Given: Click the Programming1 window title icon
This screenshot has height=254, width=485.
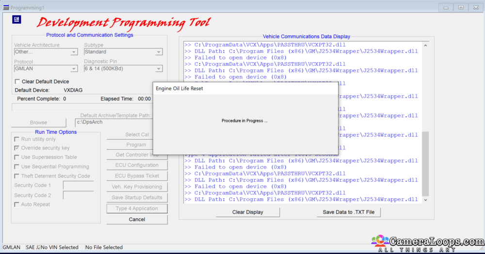Looking at the screenshot, I should tap(6, 7).
